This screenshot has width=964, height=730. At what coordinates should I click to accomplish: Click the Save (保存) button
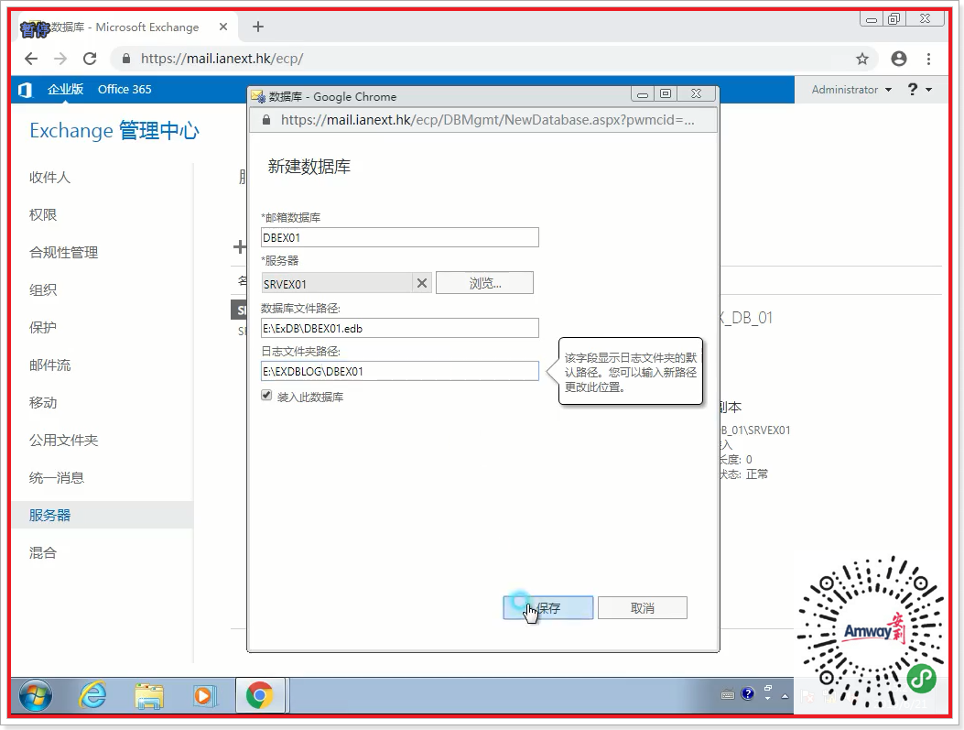(547, 607)
